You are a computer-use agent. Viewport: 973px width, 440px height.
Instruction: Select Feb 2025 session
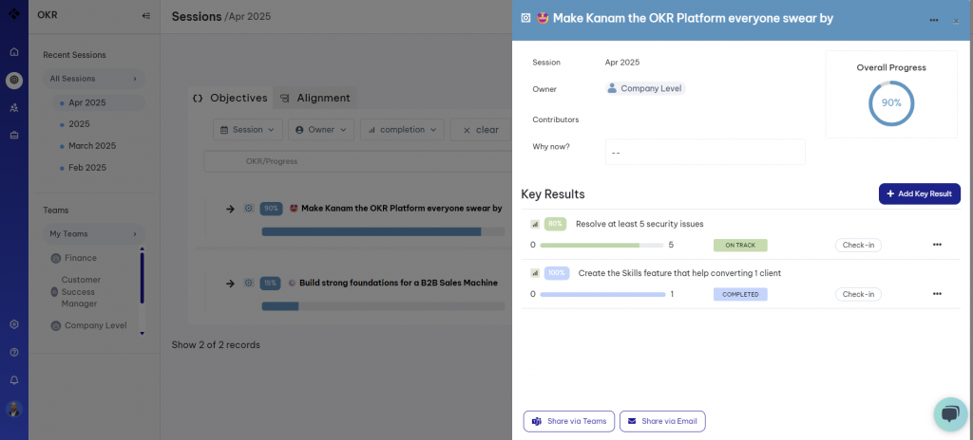[x=87, y=168]
